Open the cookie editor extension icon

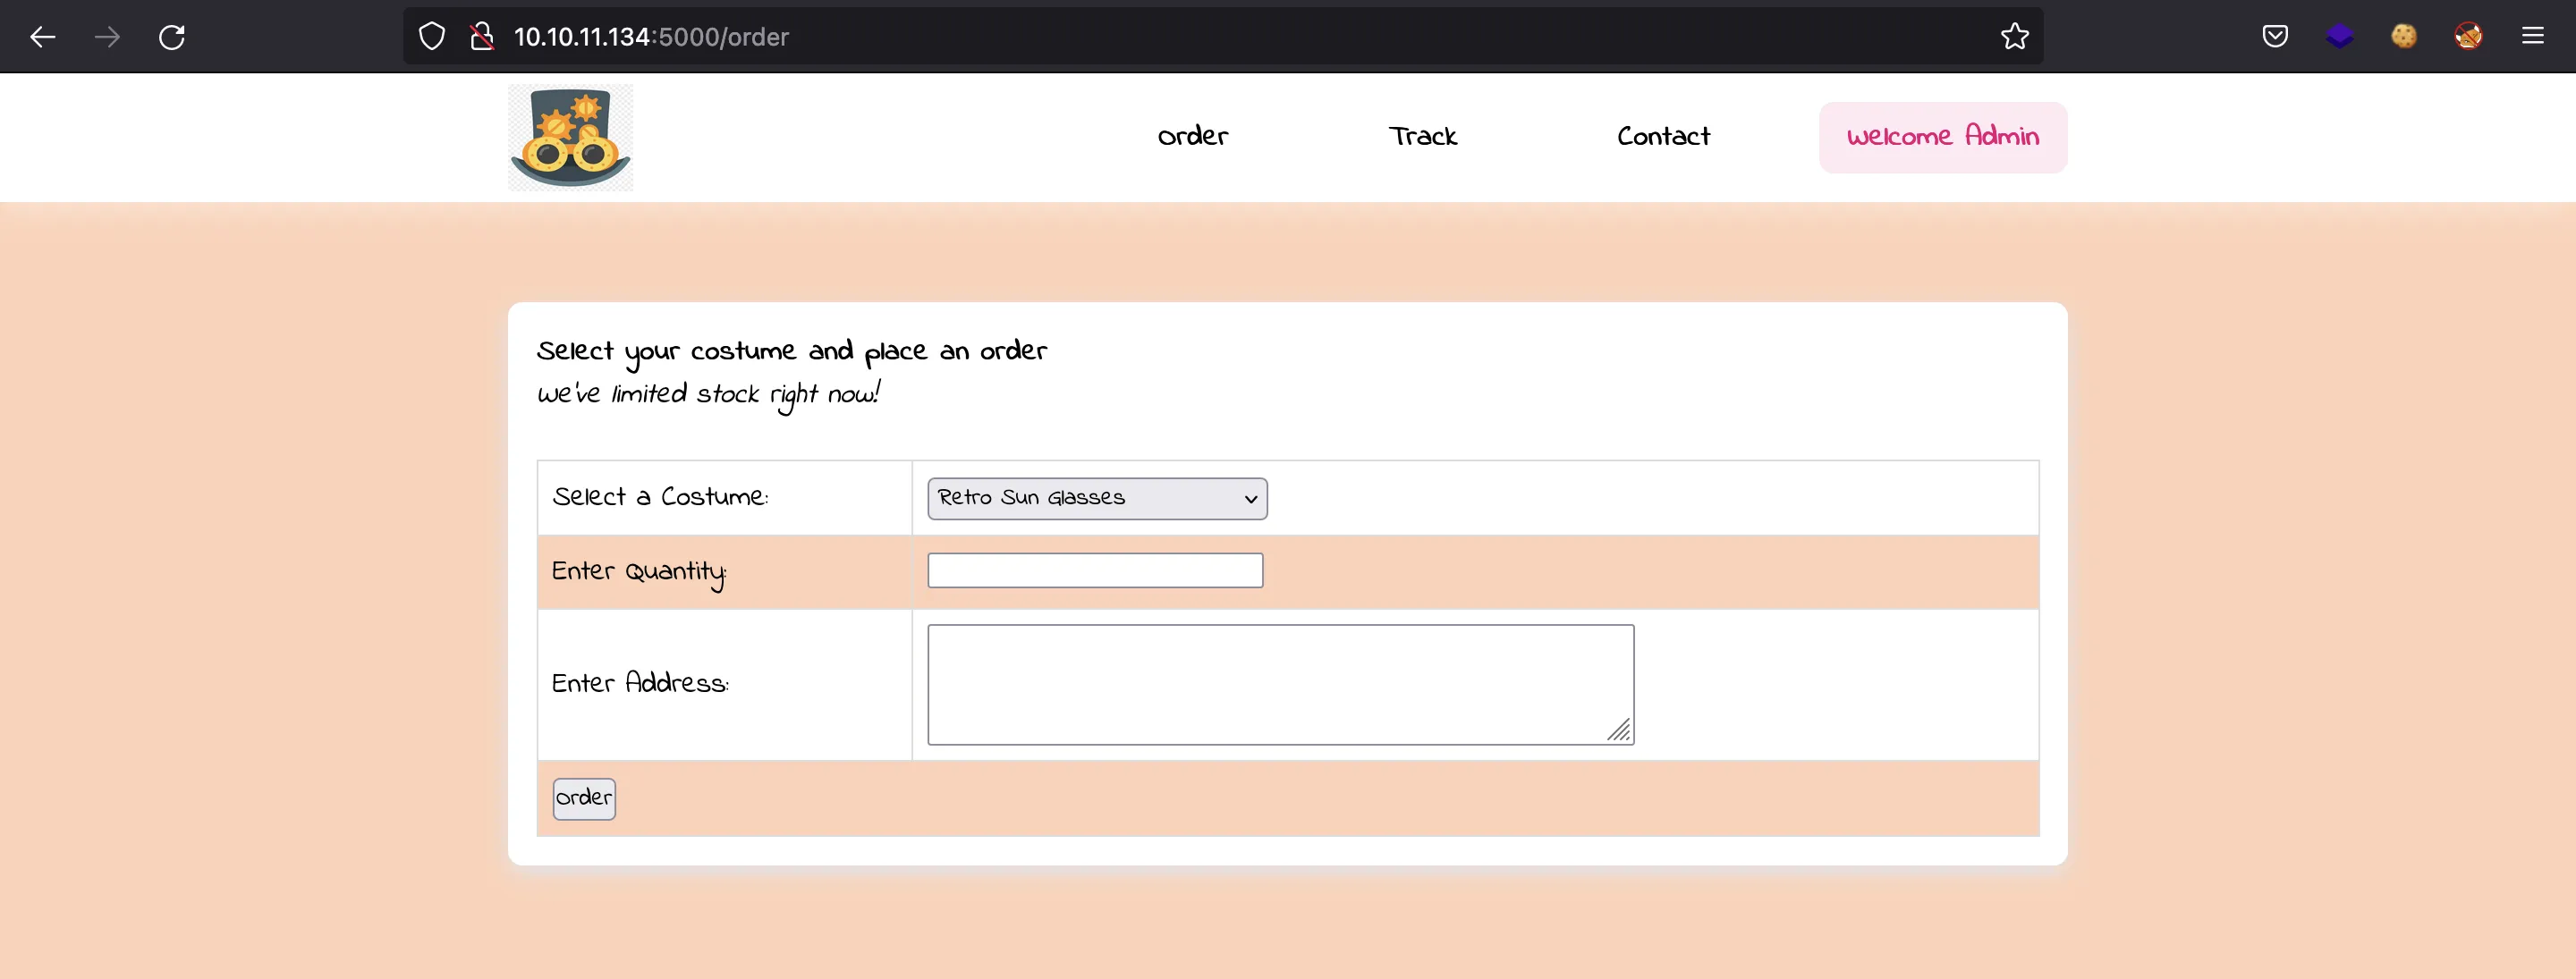[x=2404, y=37]
